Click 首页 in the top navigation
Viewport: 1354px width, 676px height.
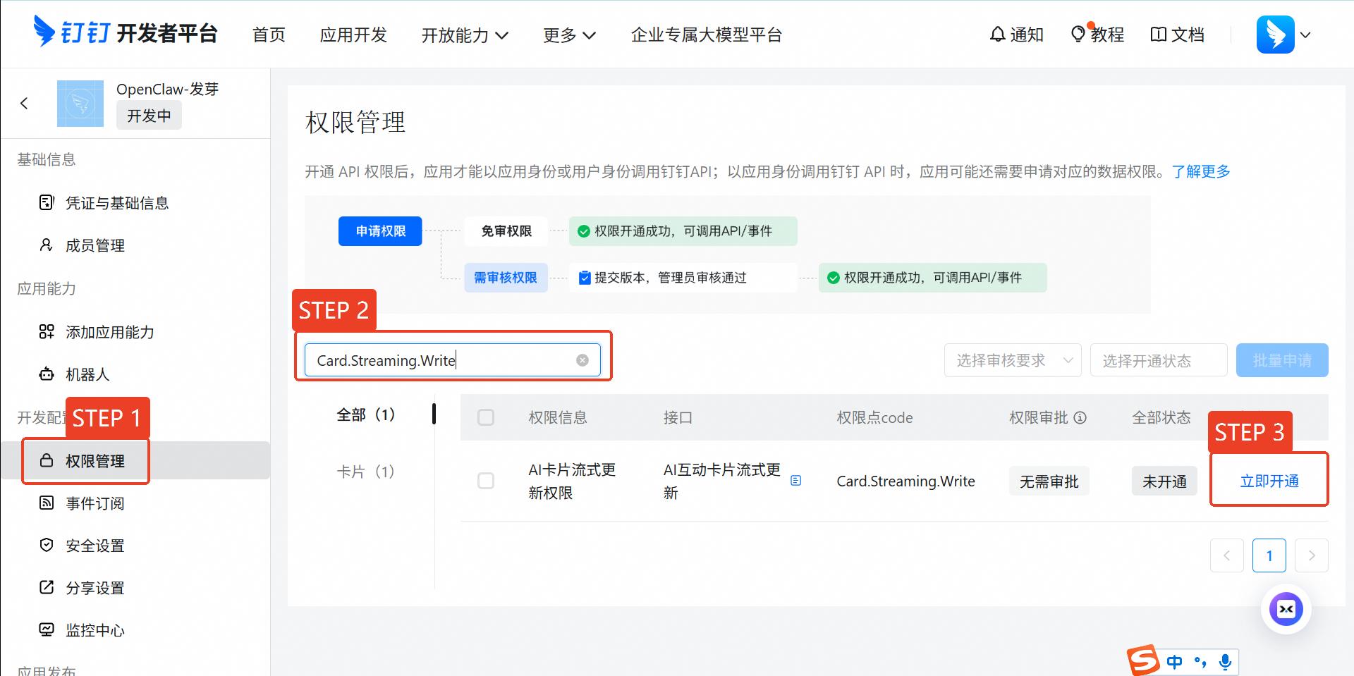(268, 35)
